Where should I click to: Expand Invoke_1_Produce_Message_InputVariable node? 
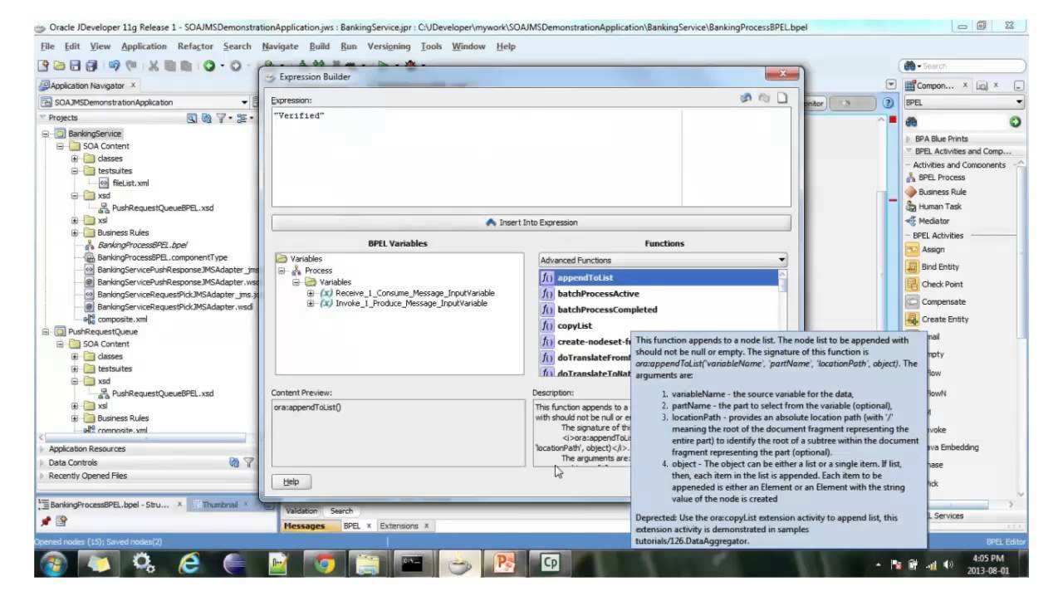pyautogui.click(x=311, y=304)
